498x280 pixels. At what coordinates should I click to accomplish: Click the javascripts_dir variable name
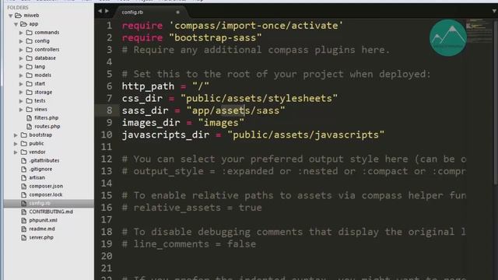point(166,135)
